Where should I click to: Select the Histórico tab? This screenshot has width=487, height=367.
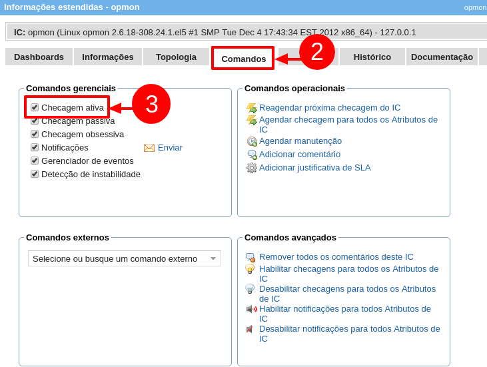(x=372, y=57)
